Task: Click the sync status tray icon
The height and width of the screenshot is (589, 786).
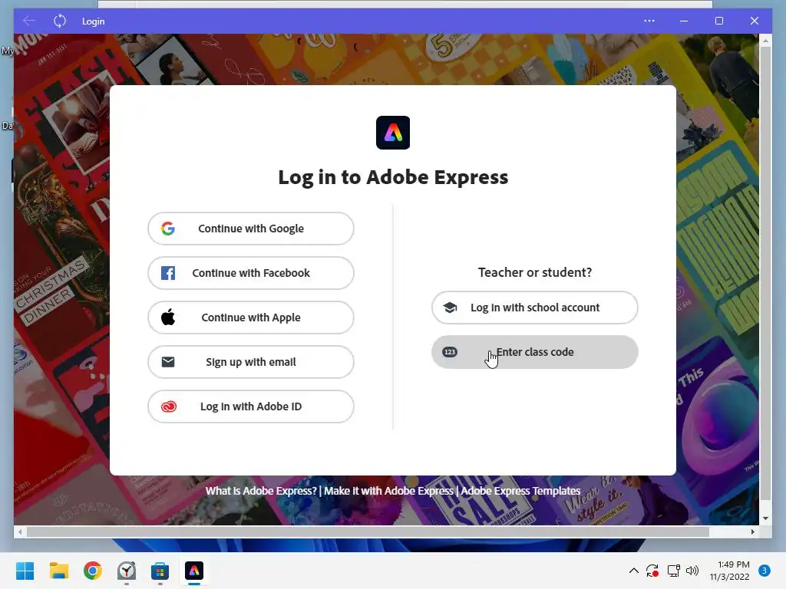Action: (x=652, y=571)
